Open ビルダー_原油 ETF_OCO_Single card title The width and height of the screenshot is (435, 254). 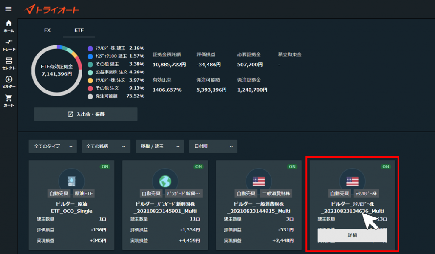(71, 207)
